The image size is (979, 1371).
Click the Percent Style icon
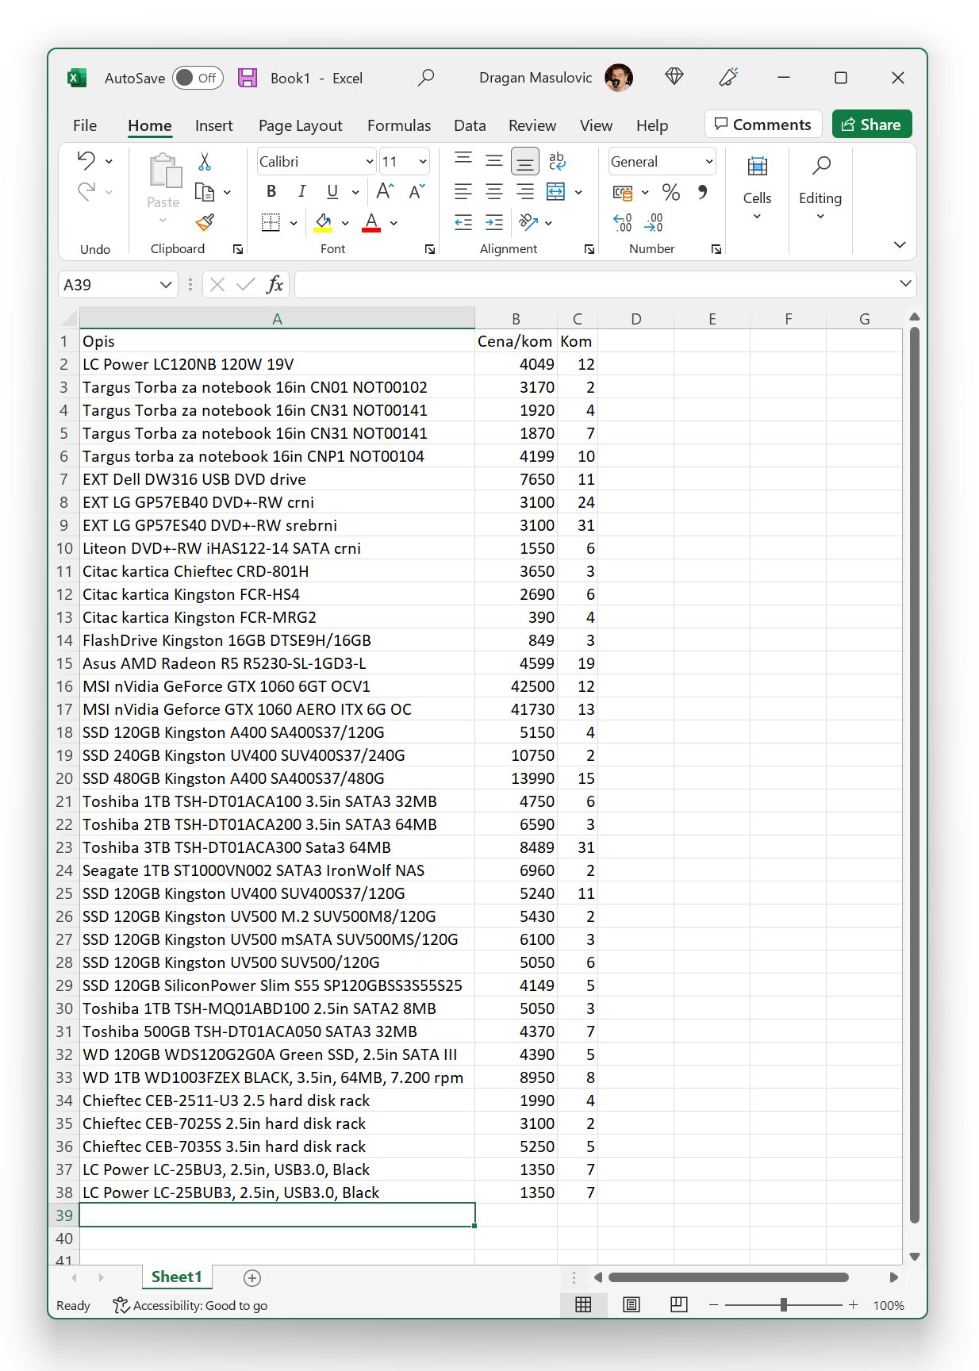(671, 192)
